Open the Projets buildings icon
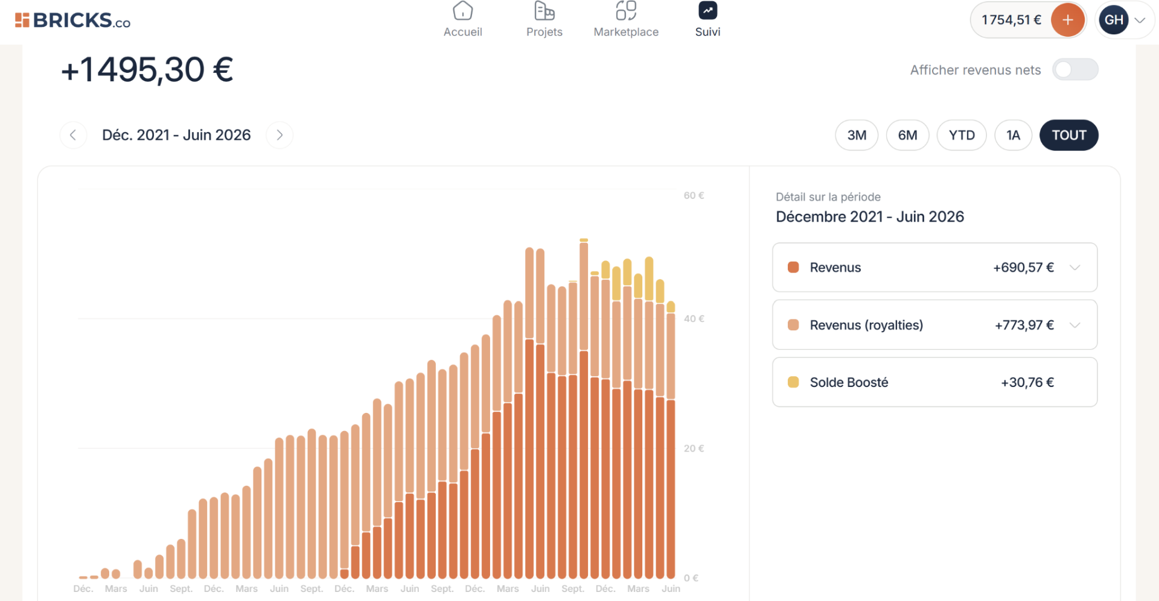The height and width of the screenshot is (601, 1159). (x=544, y=11)
